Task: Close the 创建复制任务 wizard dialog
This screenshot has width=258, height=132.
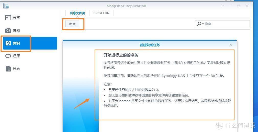Action: click(231, 45)
